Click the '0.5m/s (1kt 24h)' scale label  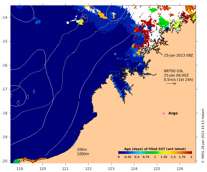(178, 80)
